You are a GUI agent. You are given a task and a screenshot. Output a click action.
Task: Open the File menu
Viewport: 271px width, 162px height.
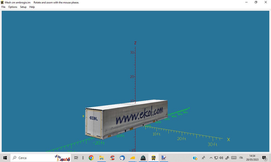pos(4,7)
